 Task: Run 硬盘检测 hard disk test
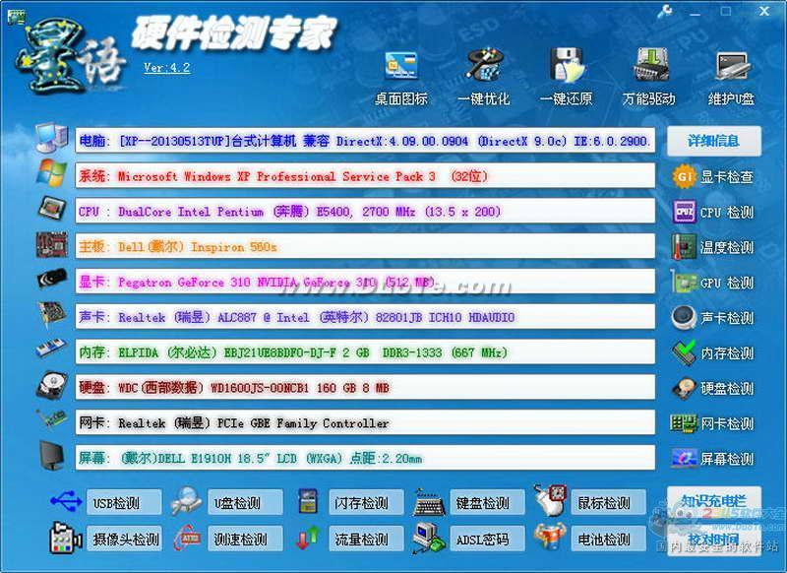[712, 388]
